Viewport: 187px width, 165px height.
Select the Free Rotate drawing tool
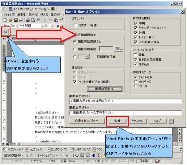[32, 155]
